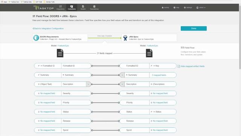Click the JIRA 'Key' artifact field
This screenshot has height=136, width=241.
[x=163, y=66]
